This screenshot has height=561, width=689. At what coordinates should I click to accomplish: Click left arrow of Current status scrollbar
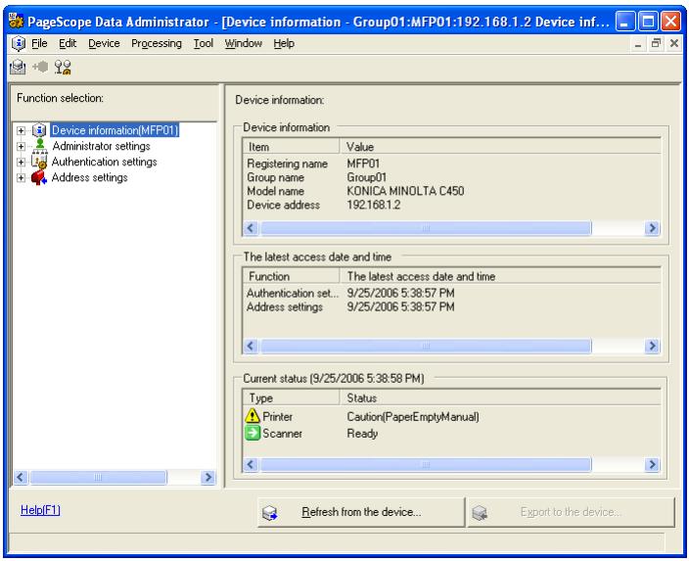251,464
